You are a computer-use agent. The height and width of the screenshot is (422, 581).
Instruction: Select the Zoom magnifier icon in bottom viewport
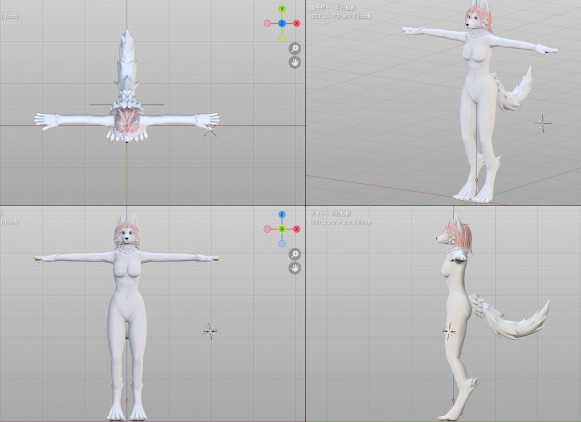[294, 254]
